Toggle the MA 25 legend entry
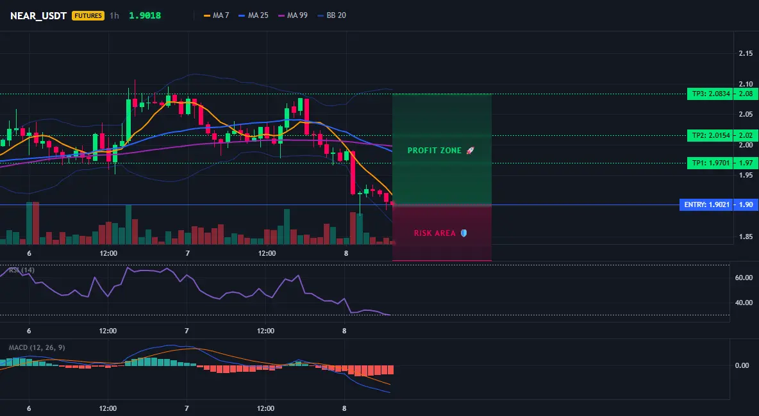The width and height of the screenshot is (759, 416). [253, 15]
